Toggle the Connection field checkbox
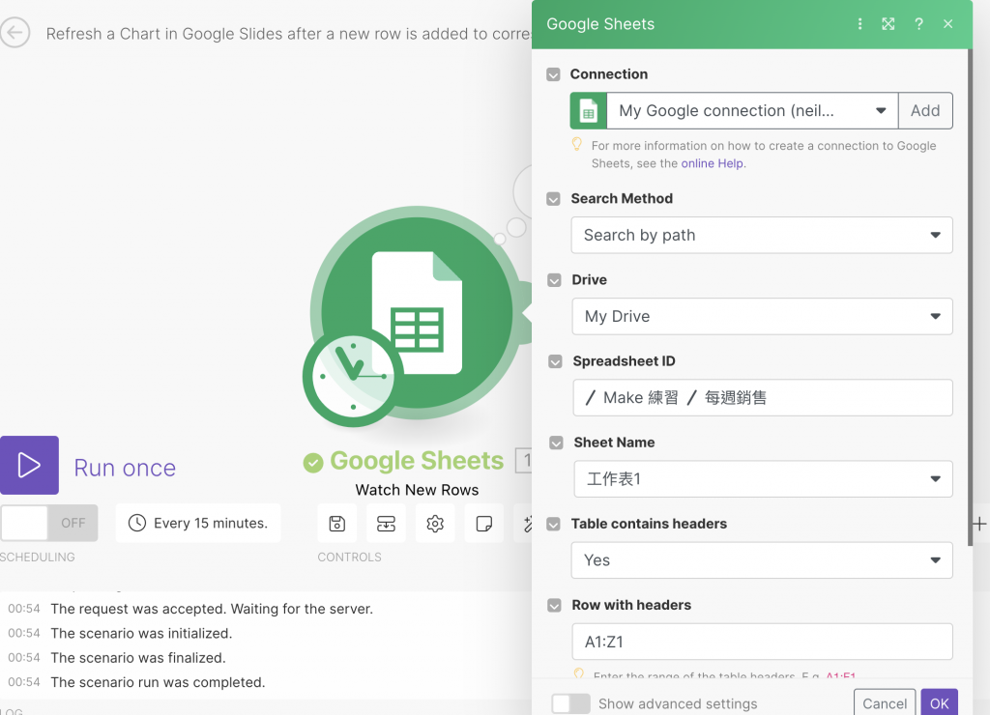 tap(553, 74)
